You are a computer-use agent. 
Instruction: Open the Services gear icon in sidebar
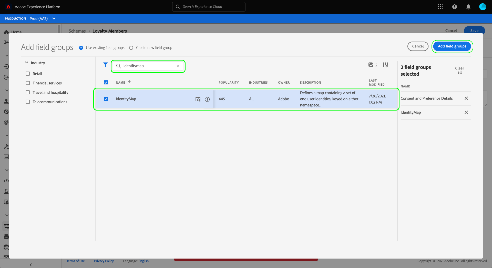[6, 202]
